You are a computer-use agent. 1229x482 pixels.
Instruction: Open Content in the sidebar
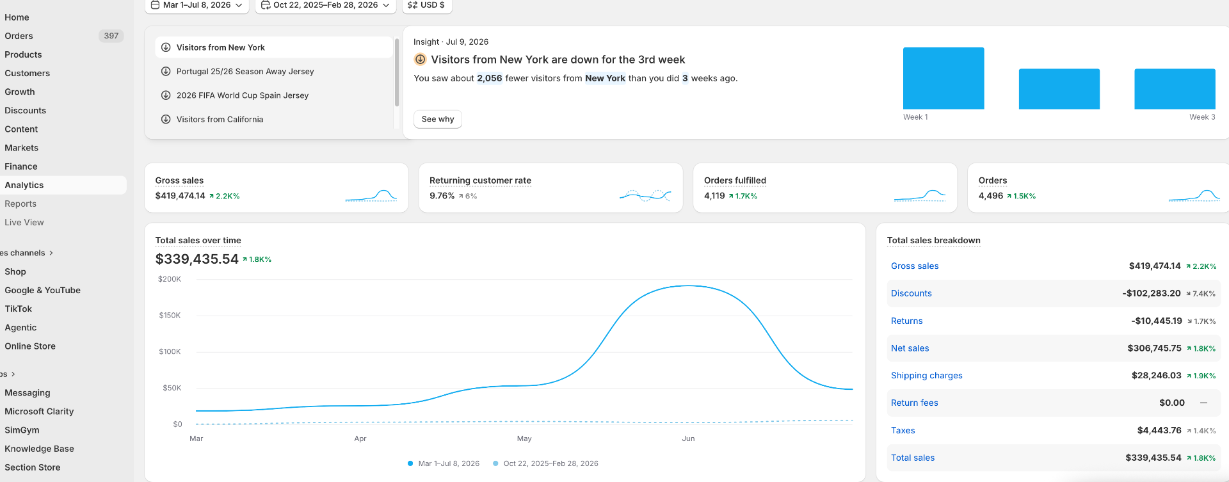click(x=21, y=129)
